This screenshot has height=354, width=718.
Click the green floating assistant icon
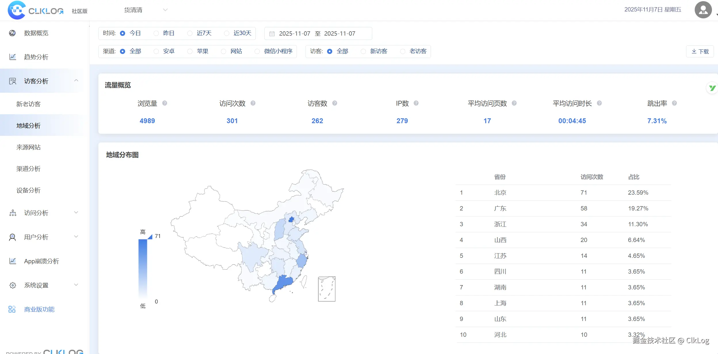click(712, 88)
